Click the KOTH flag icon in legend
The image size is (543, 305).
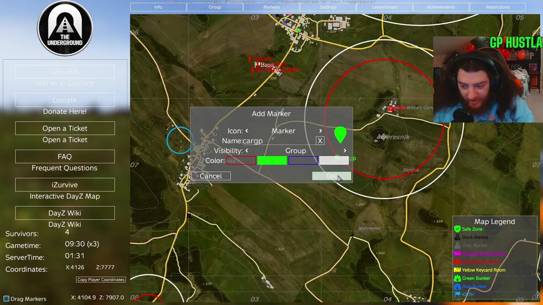pos(457,294)
